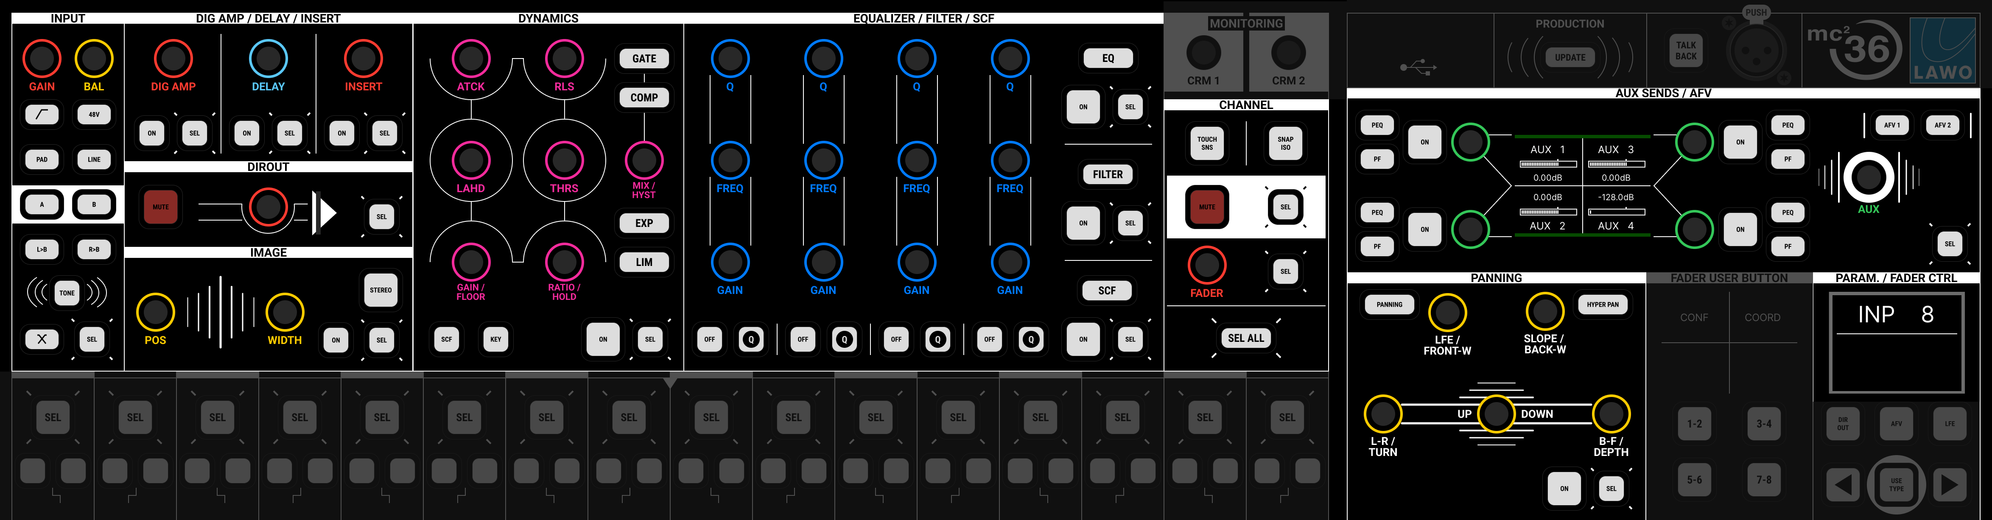Select the SCF section in the equalizer

tap(1107, 290)
